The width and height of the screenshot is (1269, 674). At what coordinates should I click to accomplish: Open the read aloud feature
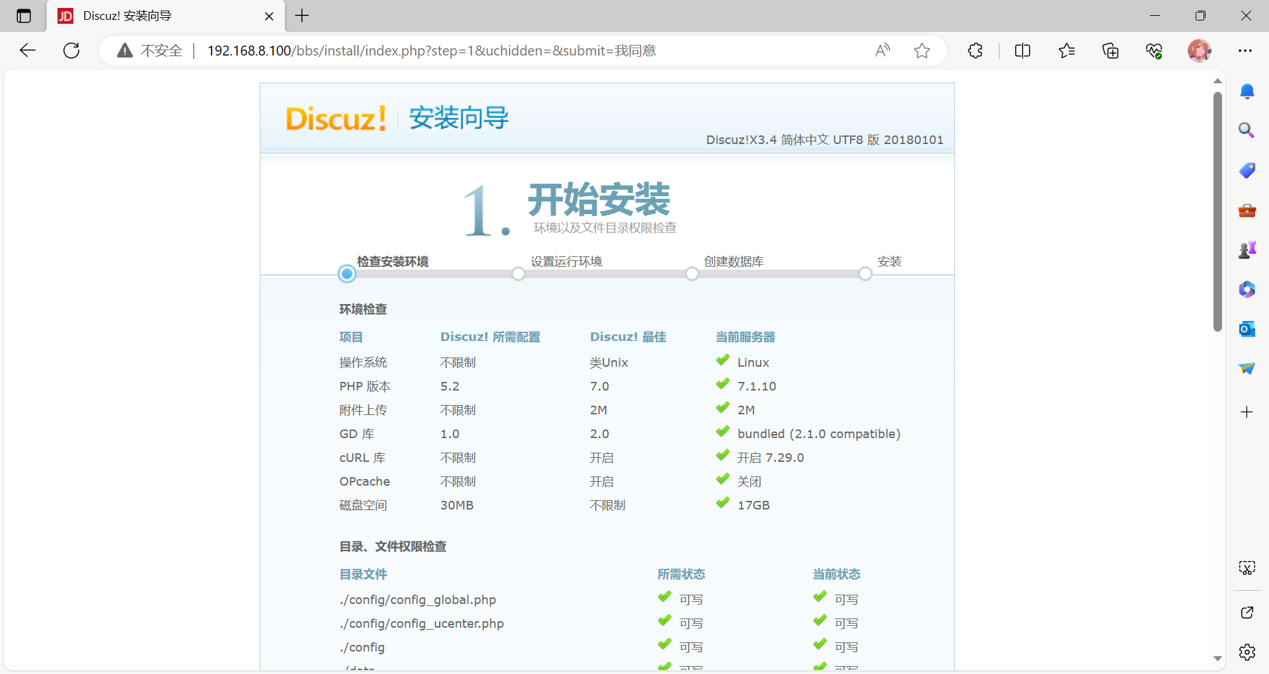point(882,50)
